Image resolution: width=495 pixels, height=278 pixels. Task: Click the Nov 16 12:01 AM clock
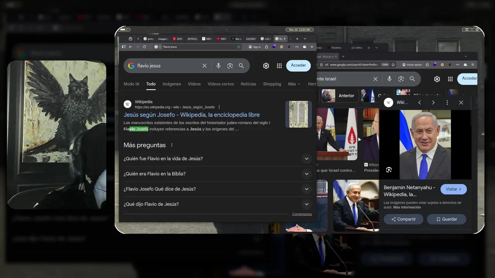pos(300,30)
